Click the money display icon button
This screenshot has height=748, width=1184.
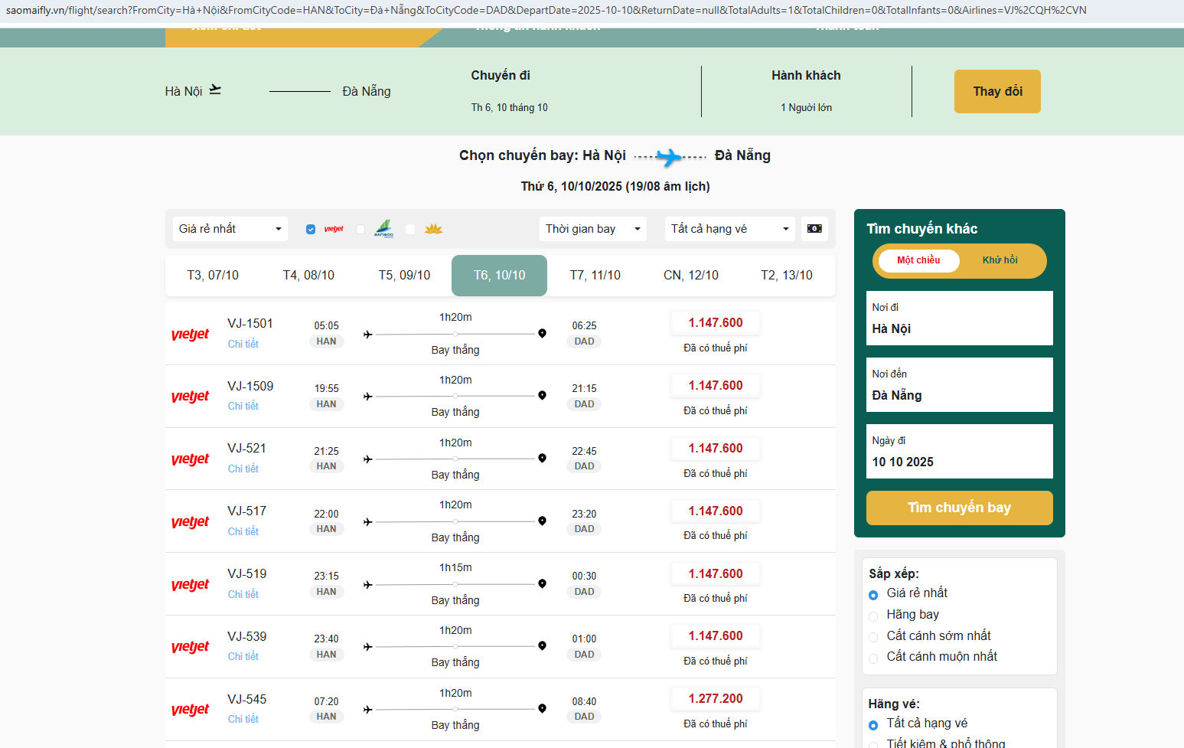pos(814,229)
